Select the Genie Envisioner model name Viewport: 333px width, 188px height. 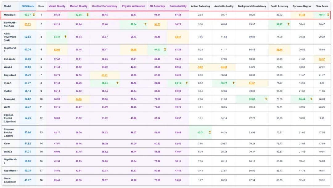pyautogui.click(x=10, y=180)
